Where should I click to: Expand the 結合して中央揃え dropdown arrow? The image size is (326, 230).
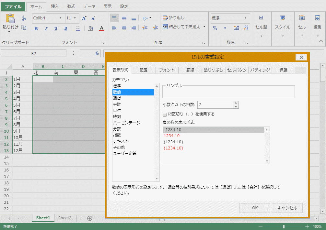(x=204, y=27)
